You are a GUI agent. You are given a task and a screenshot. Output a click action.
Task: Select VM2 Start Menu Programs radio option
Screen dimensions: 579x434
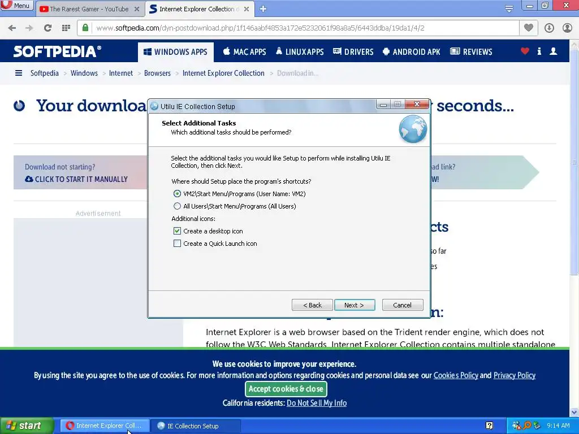pos(177,194)
